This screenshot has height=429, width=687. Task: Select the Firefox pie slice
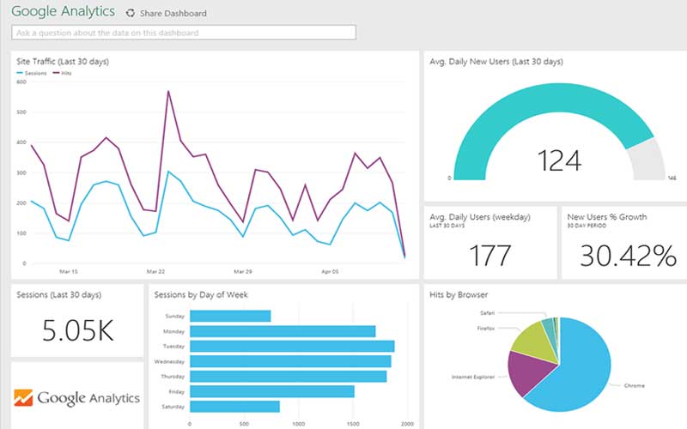pyautogui.click(x=528, y=337)
